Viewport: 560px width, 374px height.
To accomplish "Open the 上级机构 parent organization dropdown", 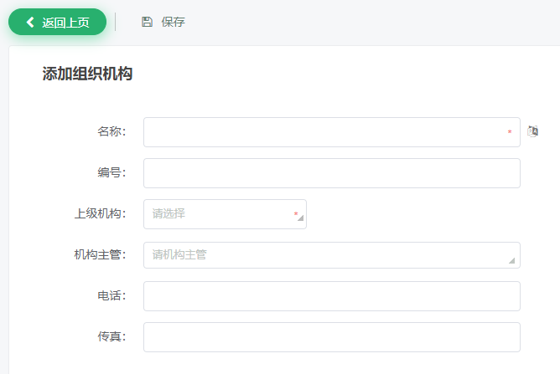I will (220, 214).
